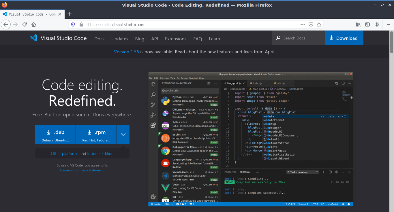Open license and privacy statement link
Image resolution: width=394 pixels, height=212 pixels.
click(82, 170)
